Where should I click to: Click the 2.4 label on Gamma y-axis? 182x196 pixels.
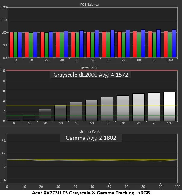[x=3, y=154]
